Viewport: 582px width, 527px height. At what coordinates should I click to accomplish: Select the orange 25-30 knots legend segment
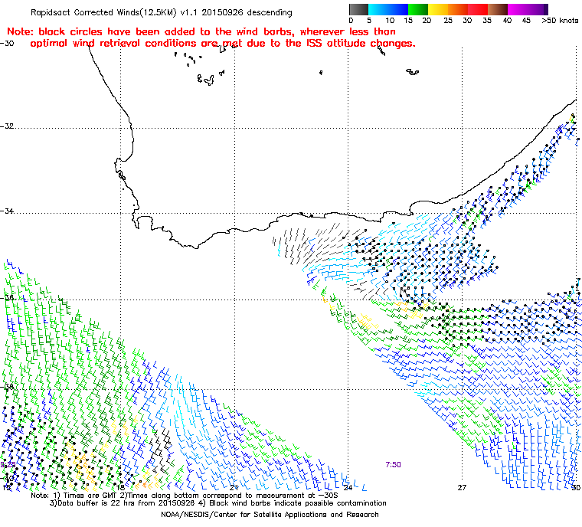pyautogui.click(x=458, y=9)
